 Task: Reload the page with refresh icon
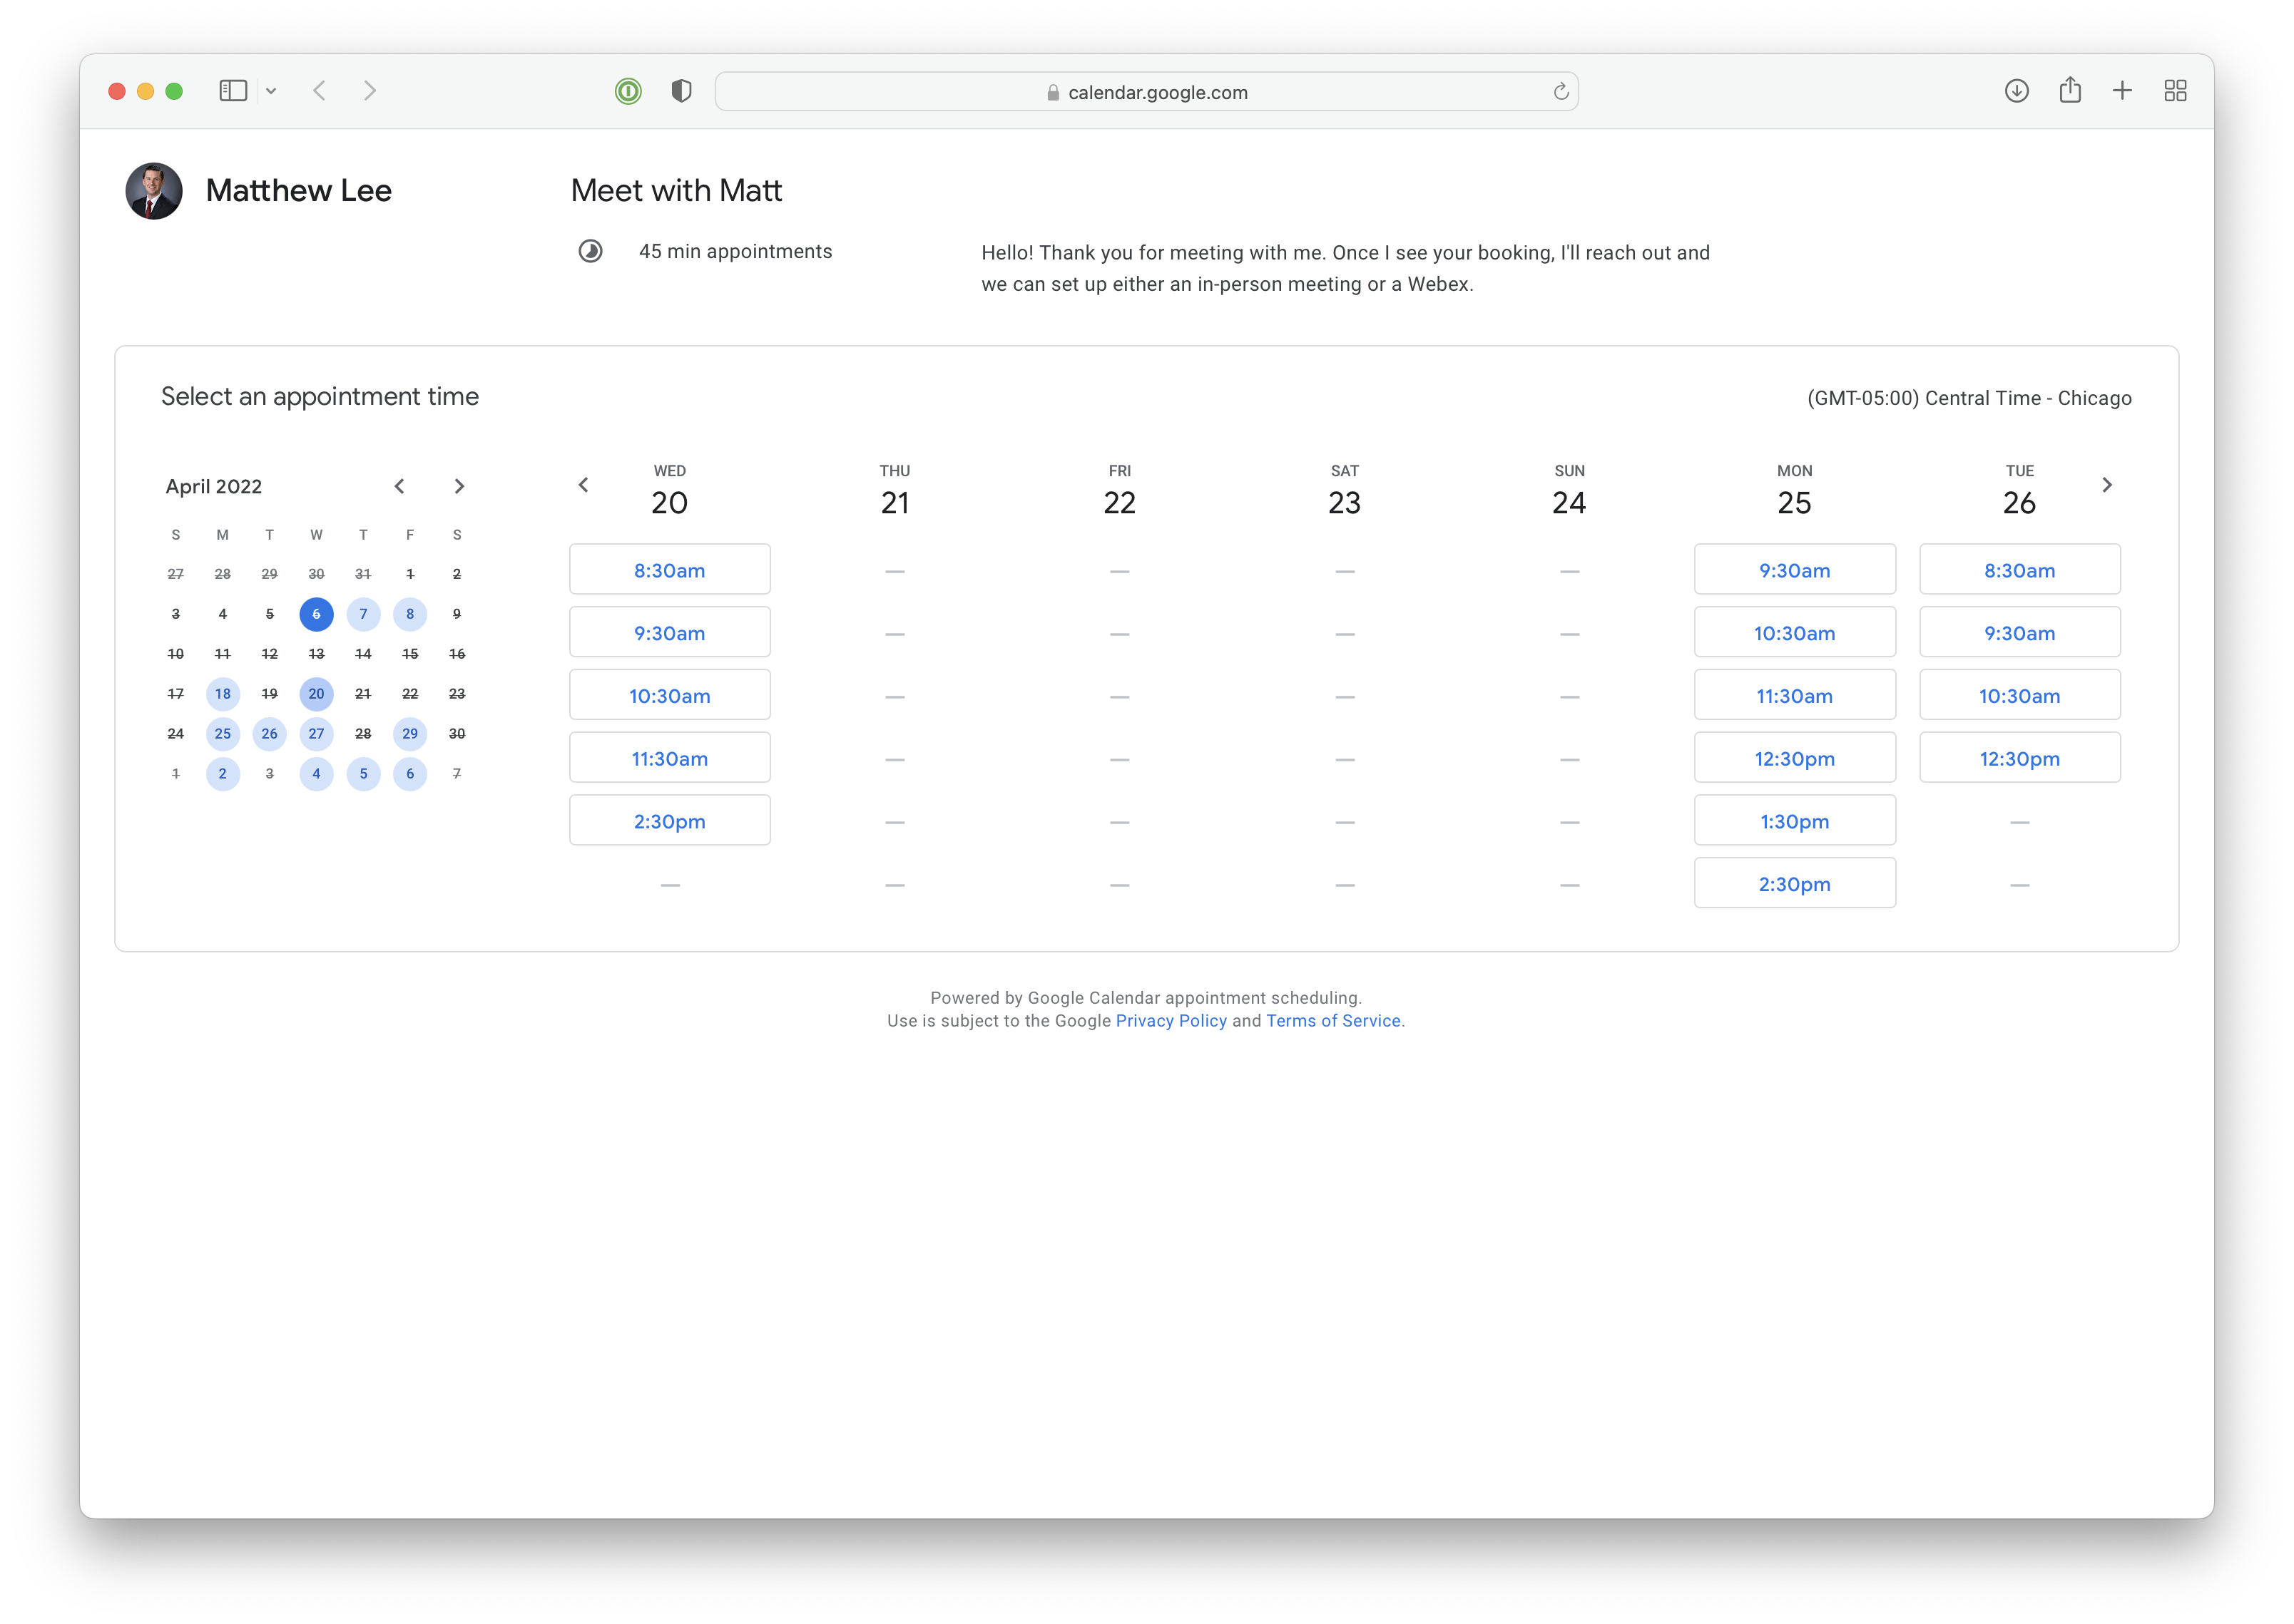[x=1560, y=92]
